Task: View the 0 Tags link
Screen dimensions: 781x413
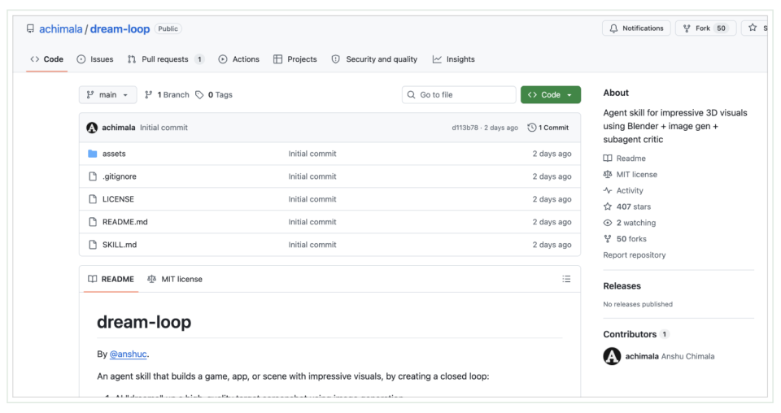Action: pos(214,94)
